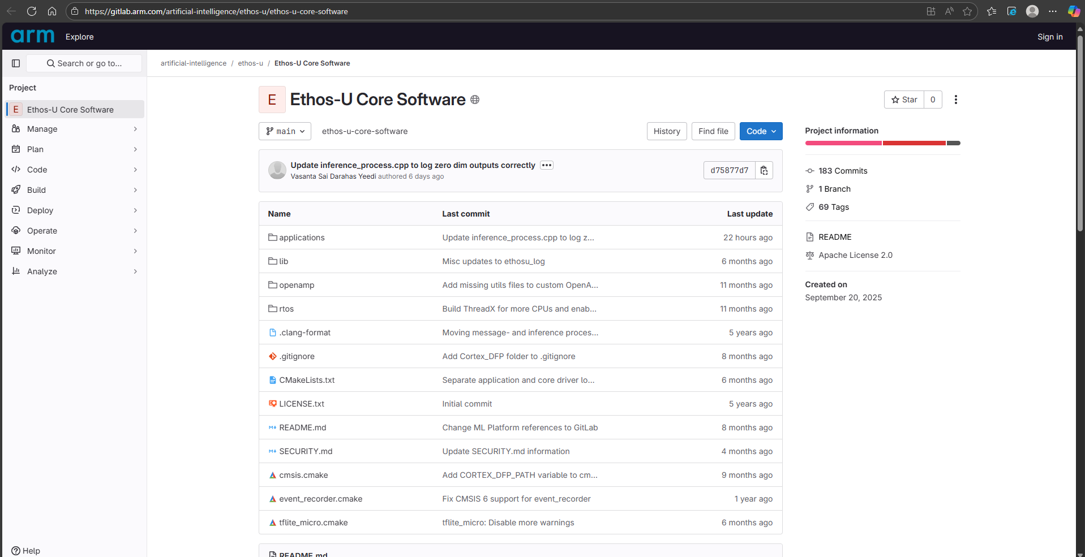Add page to favorites star icon
Viewport: 1085px width, 557px height.
(x=967, y=11)
